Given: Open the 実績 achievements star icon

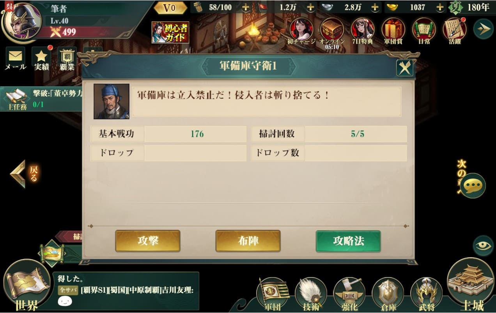Looking at the screenshot, I should click(x=41, y=59).
